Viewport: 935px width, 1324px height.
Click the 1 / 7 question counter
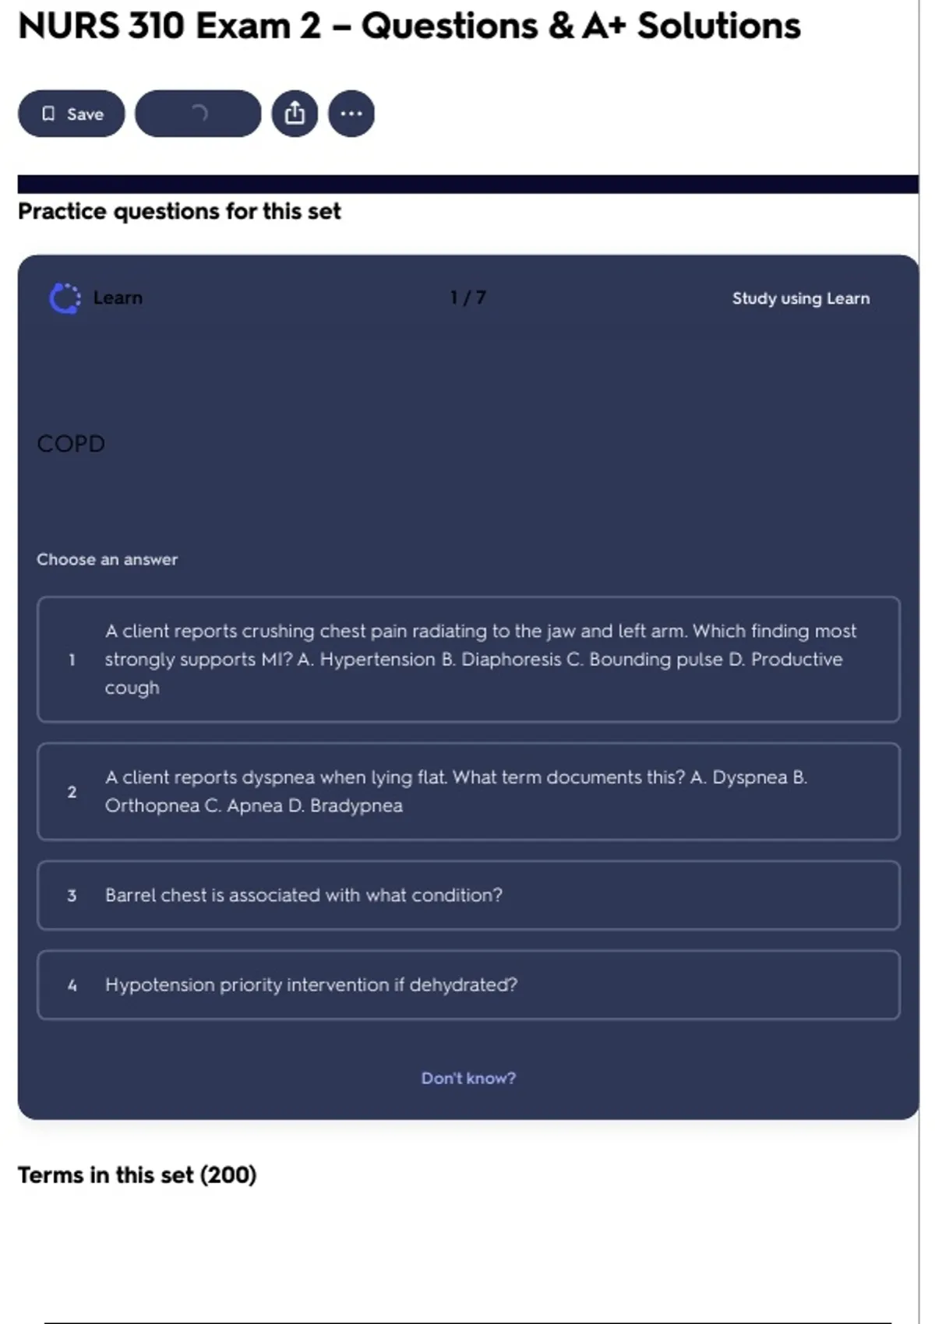pos(467,298)
